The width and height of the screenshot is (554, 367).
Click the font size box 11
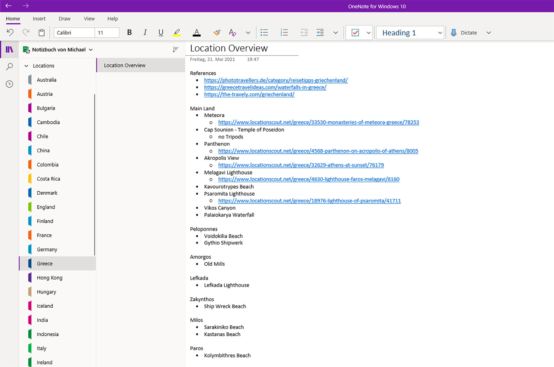click(107, 32)
